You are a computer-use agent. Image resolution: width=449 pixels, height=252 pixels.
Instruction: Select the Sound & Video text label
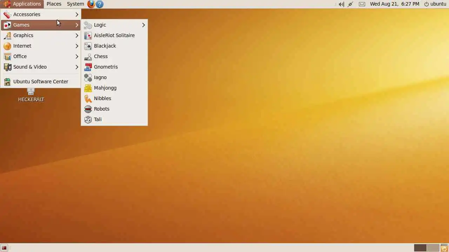click(30, 67)
